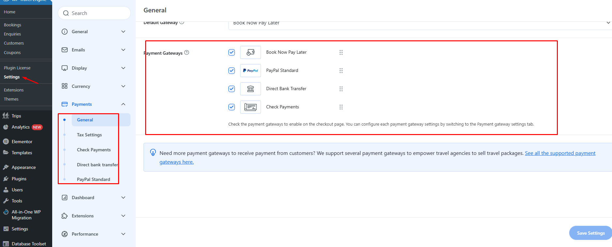Open Direct bank transfer sub-tab

pyautogui.click(x=98, y=165)
